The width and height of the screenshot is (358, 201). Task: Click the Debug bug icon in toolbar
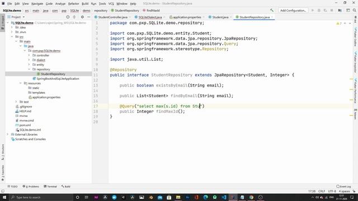tap(319, 11)
